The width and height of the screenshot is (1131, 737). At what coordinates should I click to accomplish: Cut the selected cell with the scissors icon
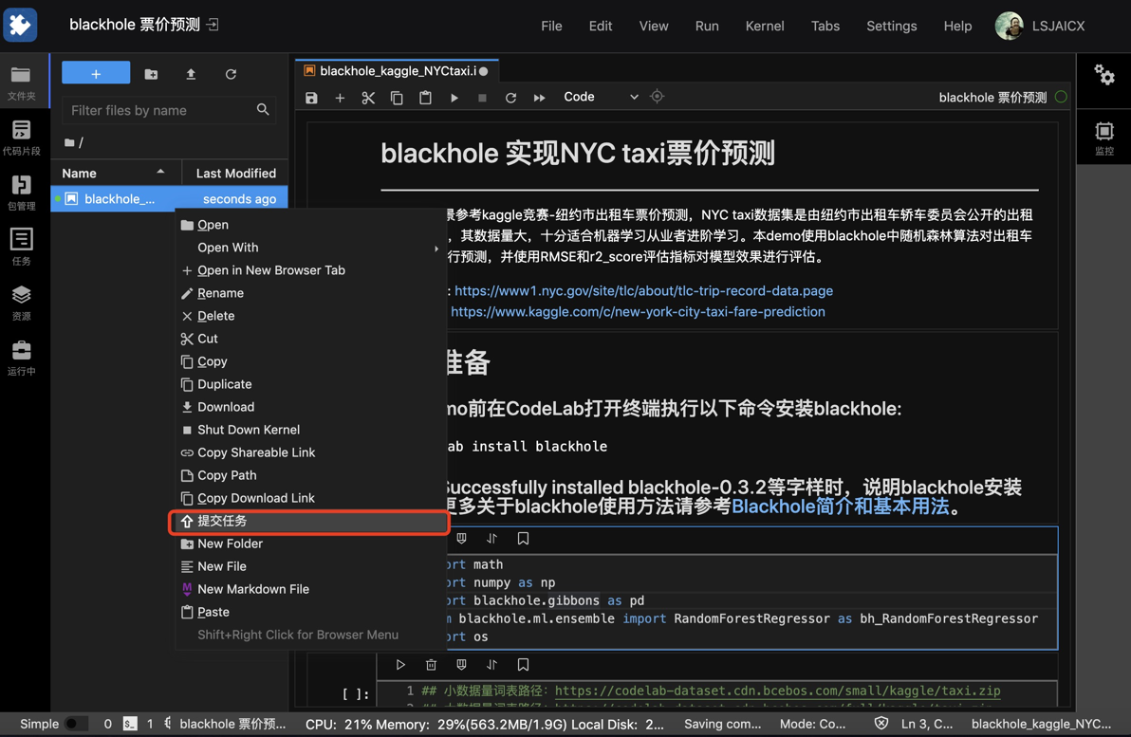coord(368,98)
